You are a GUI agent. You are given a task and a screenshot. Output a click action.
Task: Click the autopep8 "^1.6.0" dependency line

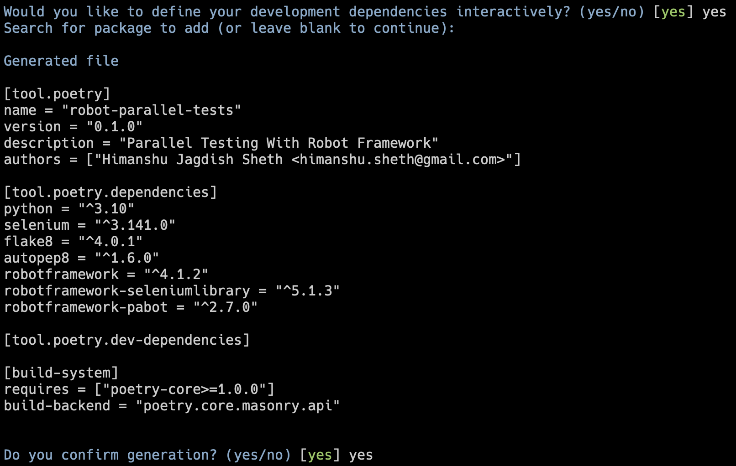[x=81, y=258]
